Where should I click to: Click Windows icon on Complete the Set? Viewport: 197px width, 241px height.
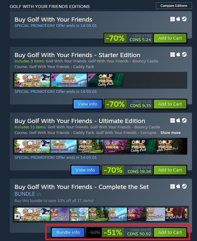(172, 186)
